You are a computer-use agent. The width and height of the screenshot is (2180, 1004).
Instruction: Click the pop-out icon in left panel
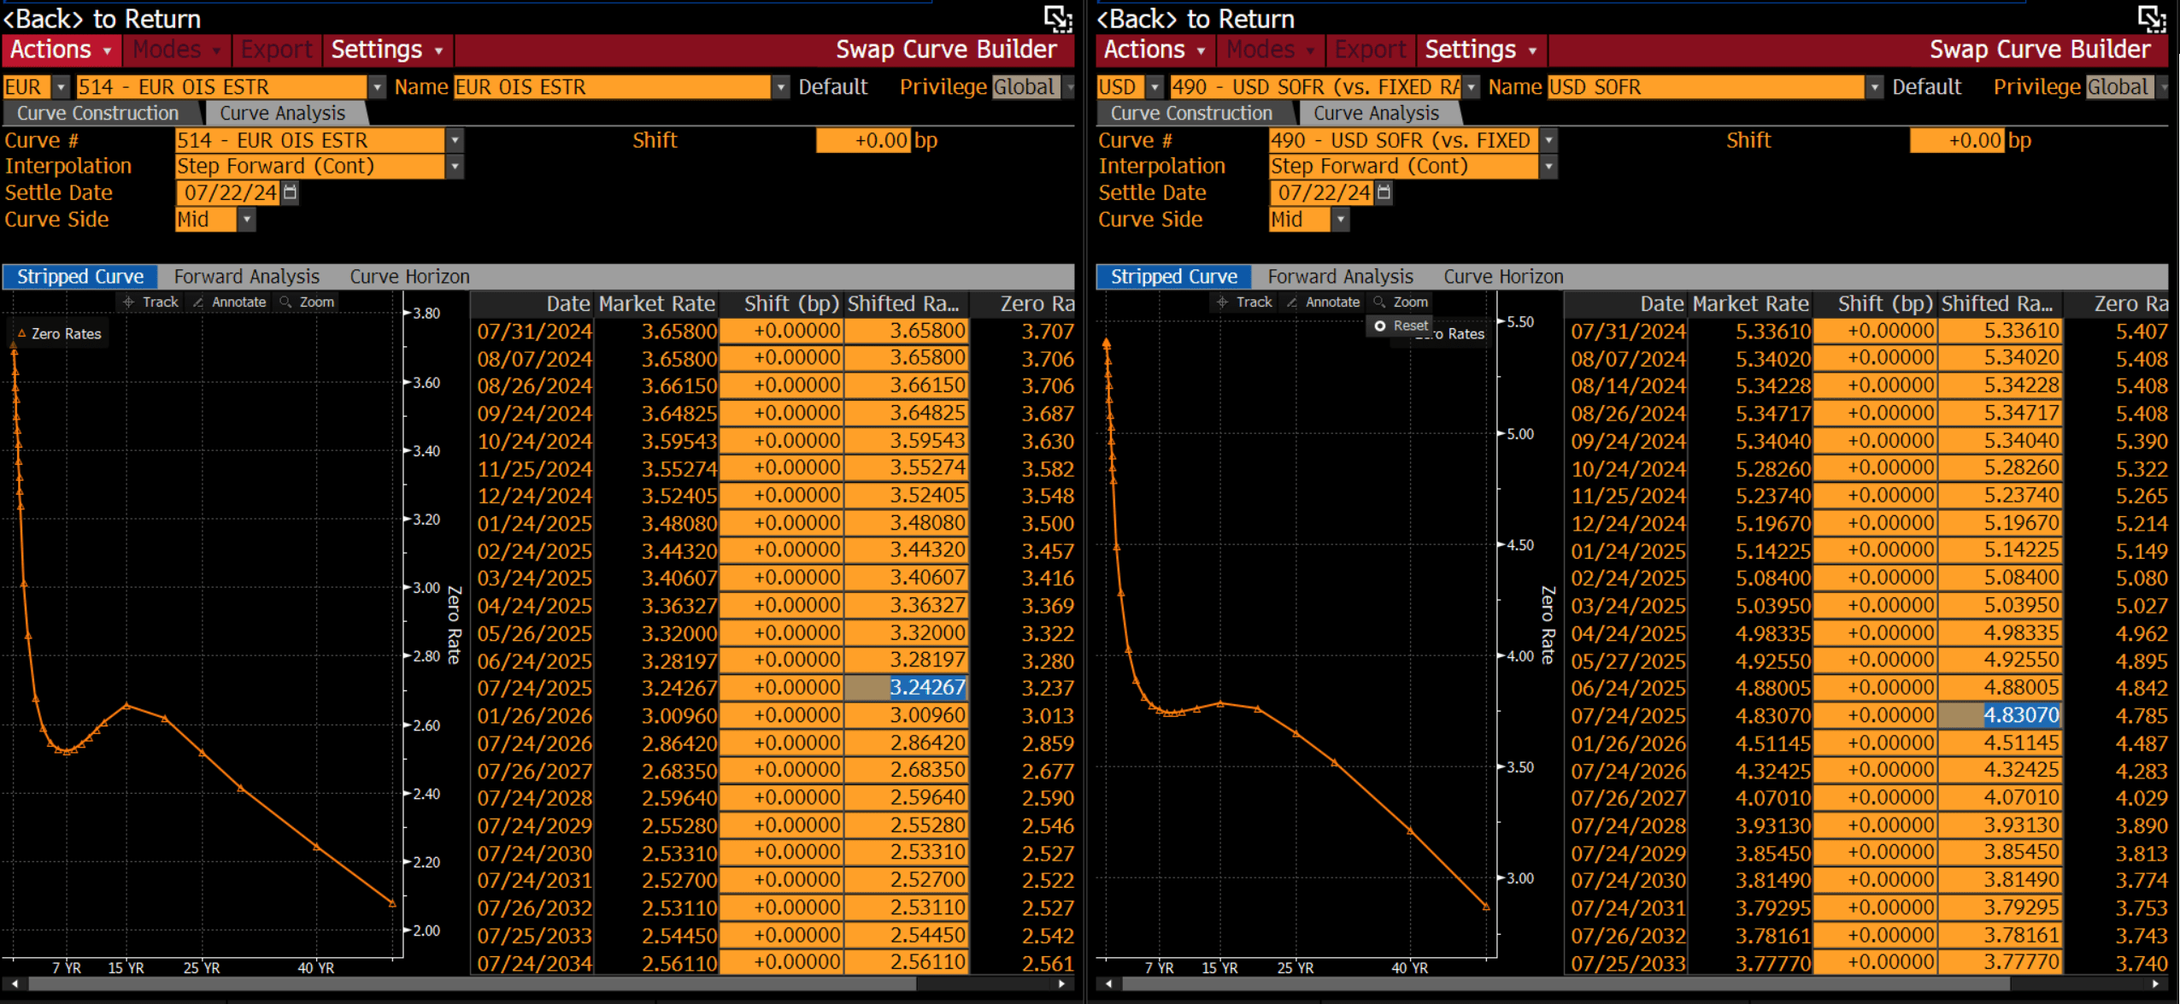pos(1058,18)
